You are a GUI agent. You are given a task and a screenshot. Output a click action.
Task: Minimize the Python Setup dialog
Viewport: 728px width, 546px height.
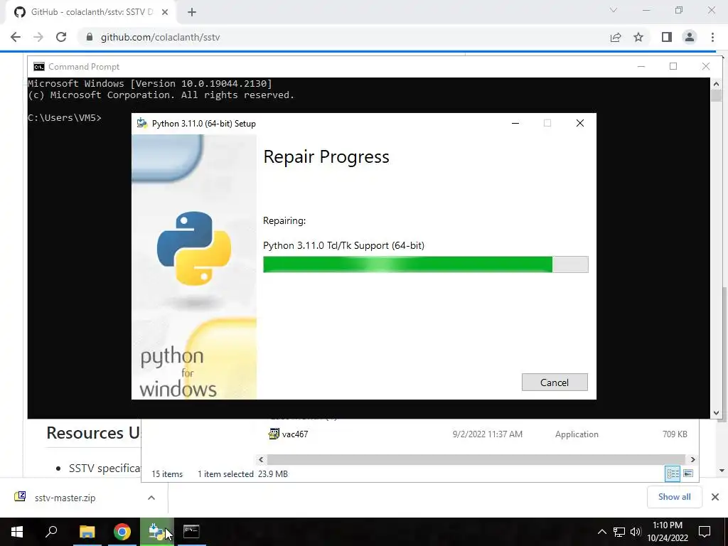point(515,123)
